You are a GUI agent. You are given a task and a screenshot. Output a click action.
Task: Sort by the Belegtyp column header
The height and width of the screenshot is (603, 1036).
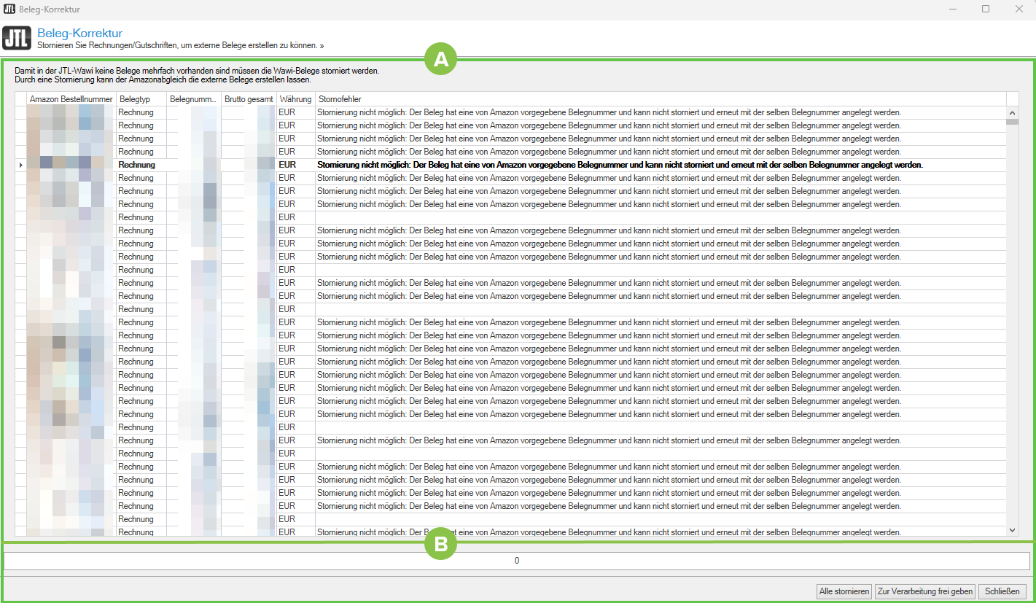pyautogui.click(x=141, y=99)
